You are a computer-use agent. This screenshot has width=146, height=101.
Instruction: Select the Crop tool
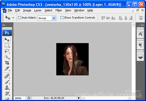click(7, 63)
